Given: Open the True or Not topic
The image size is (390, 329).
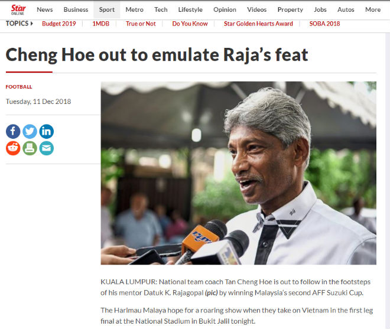Looking at the screenshot, I should tap(141, 24).
